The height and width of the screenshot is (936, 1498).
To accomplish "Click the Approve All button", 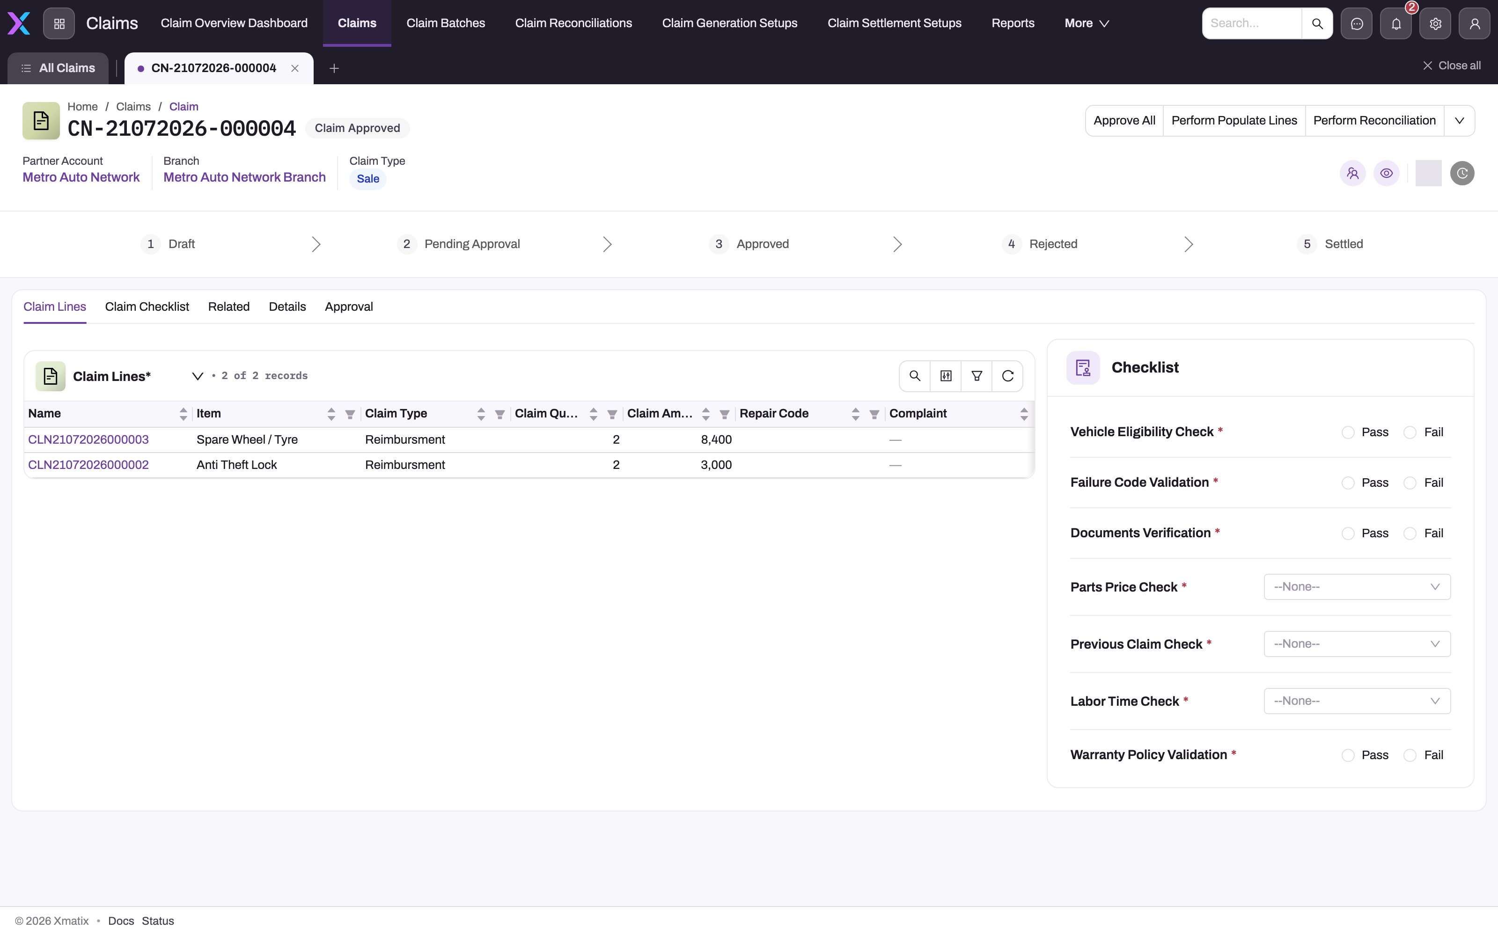I will [x=1124, y=121].
